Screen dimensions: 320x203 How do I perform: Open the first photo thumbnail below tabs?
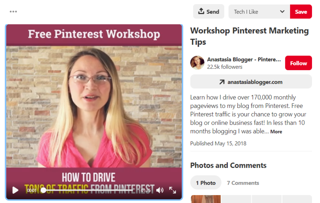(x=206, y=199)
